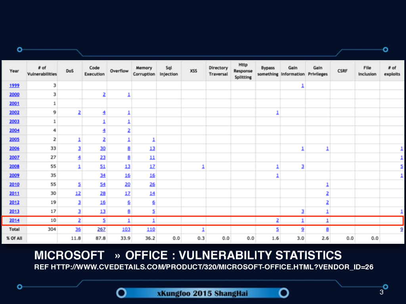The height and width of the screenshot is (304, 406).
Task: Click the Total row label
Action: coord(14,229)
